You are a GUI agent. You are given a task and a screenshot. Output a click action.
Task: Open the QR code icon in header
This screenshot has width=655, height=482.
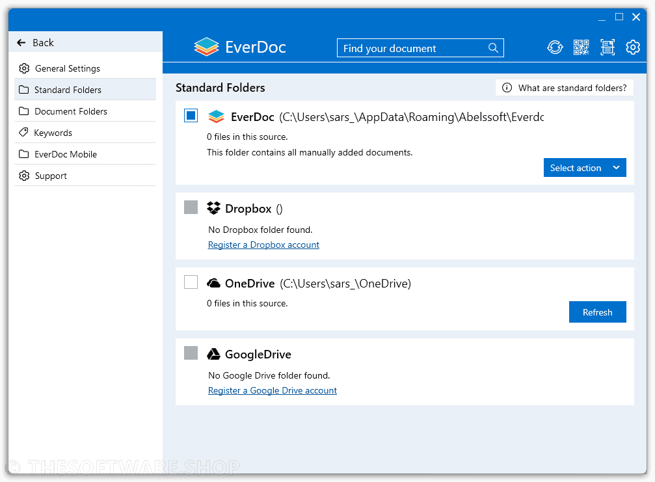(x=581, y=47)
